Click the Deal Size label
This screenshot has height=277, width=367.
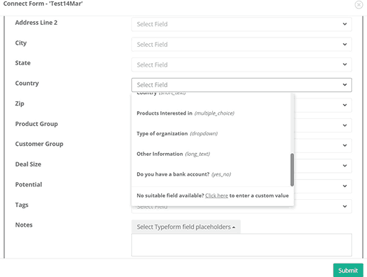click(x=28, y=164)
